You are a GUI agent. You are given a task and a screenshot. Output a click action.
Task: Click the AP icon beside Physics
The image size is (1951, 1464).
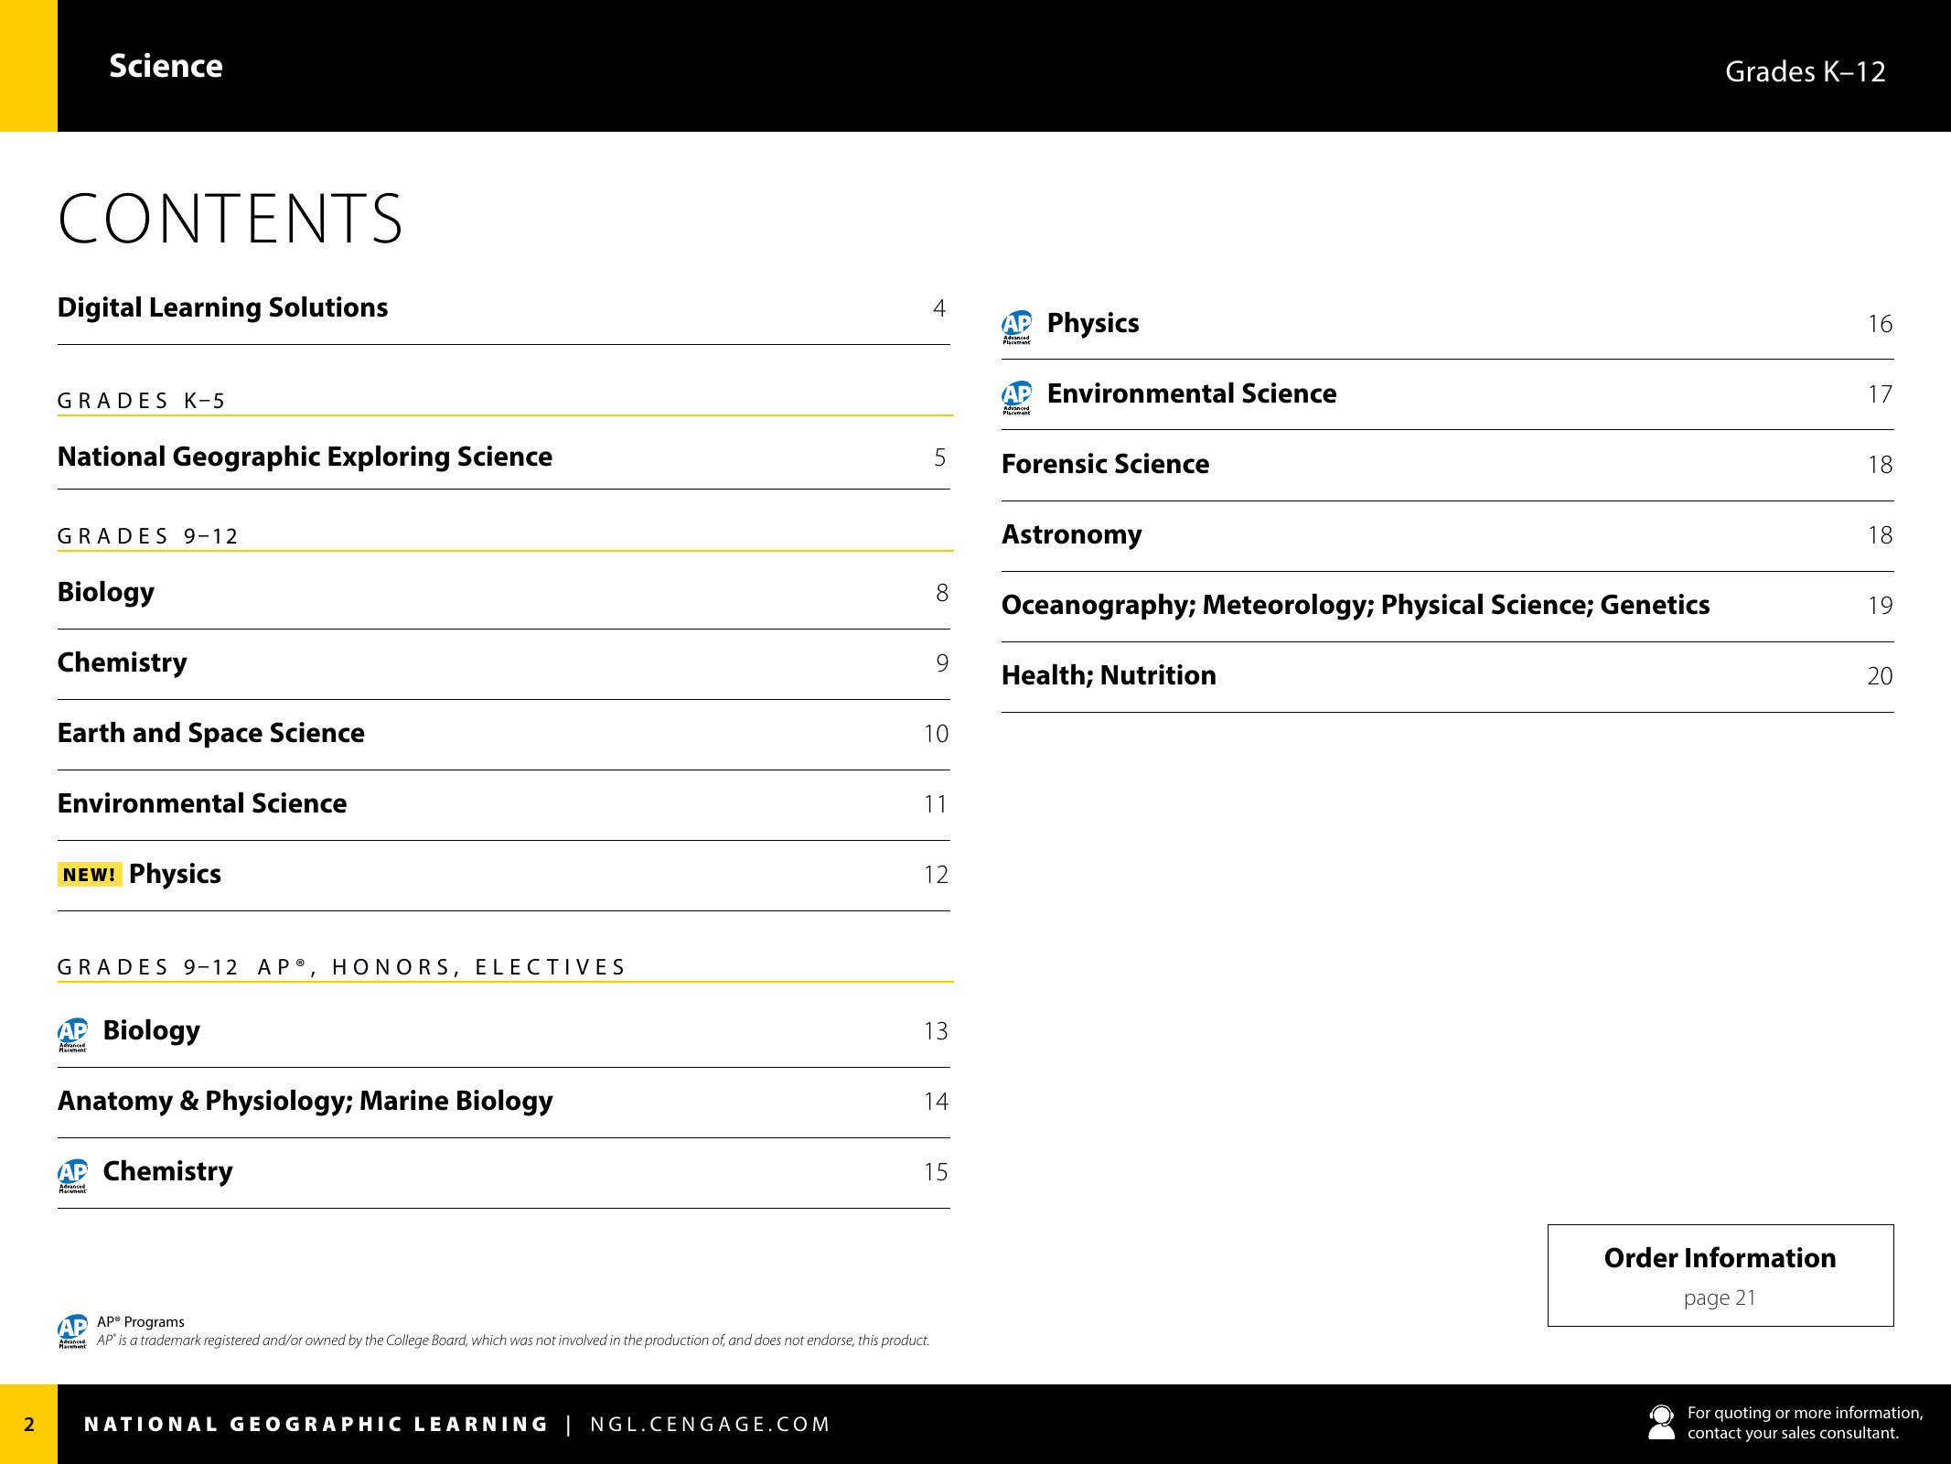(x=1016, y=326)
